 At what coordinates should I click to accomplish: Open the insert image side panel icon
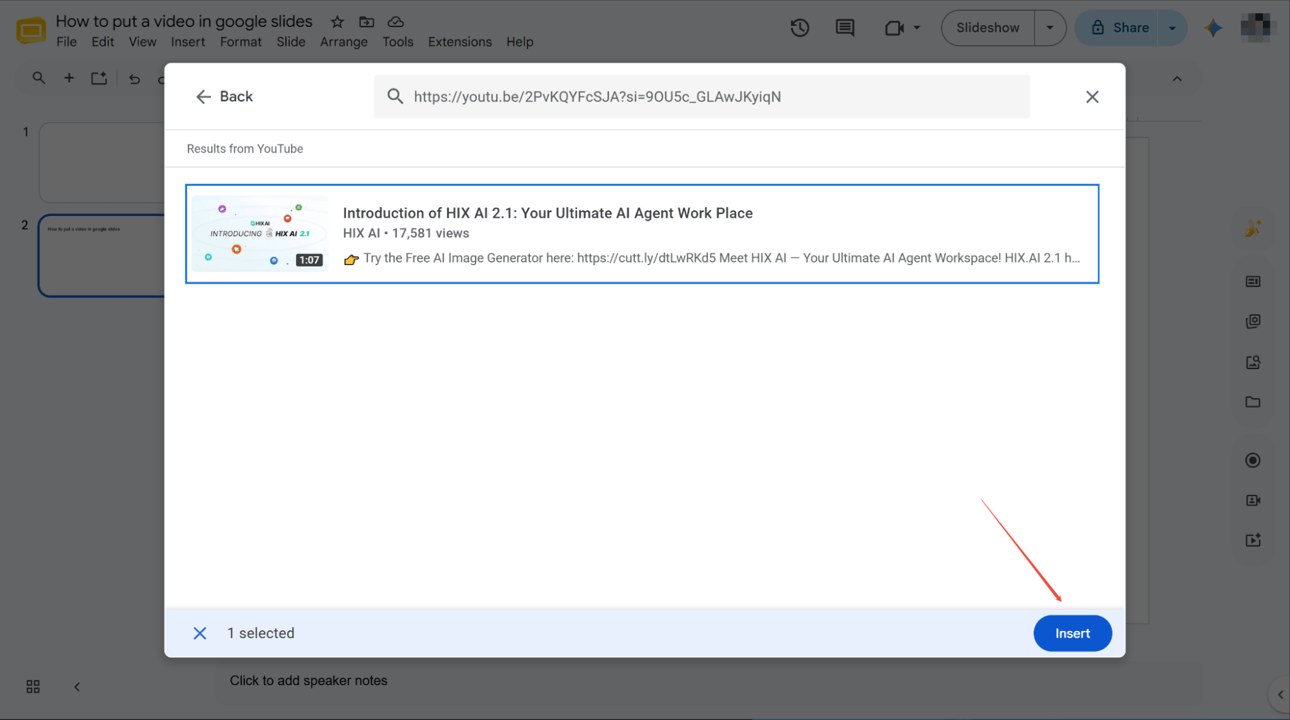click(1253, 362)
